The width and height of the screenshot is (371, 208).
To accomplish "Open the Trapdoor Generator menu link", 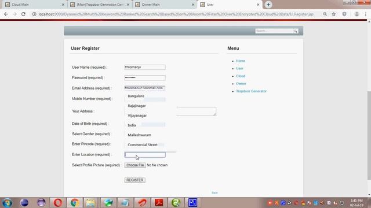I will click(251, 91).
